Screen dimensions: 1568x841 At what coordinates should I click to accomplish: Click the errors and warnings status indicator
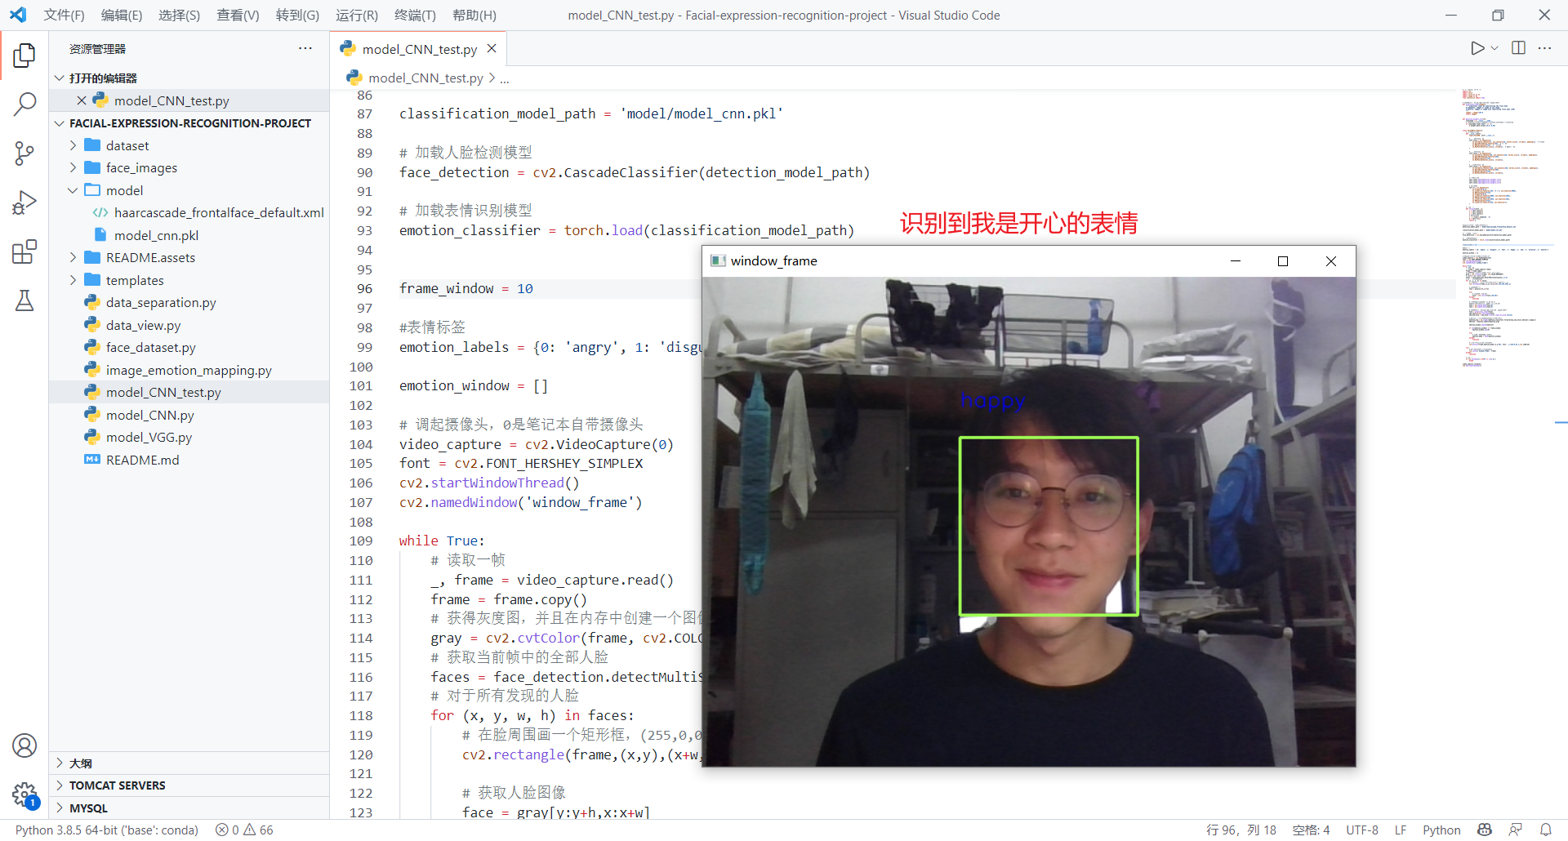click(x=244, y=830)
